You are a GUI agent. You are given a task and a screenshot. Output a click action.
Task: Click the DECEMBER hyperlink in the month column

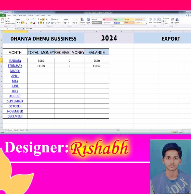tap(15, 116)
